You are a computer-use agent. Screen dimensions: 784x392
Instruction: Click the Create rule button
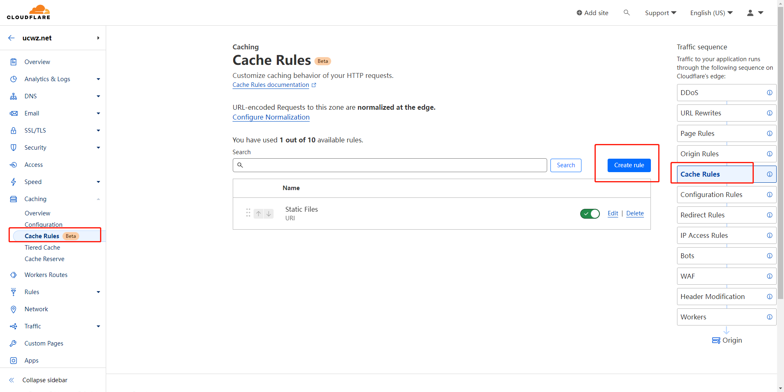point(629,165)
